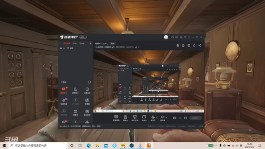This screenshot has width=265, height=149.
Task: Open the mail icon with red dot in title bar
Action: [x=172, y=37]
